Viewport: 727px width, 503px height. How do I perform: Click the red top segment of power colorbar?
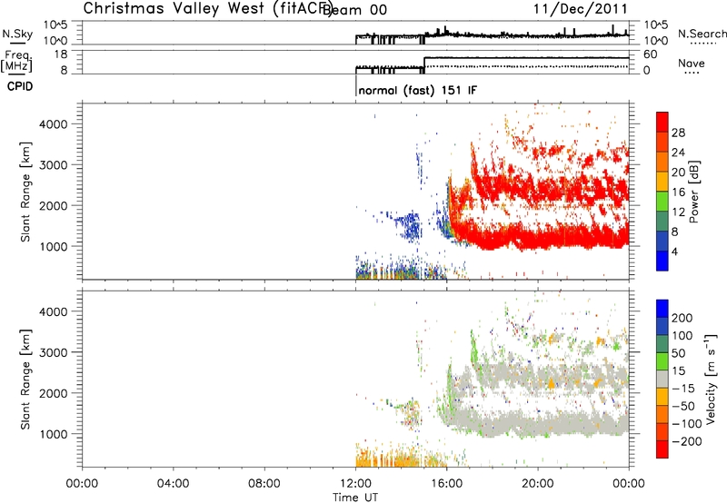point(662,122)
